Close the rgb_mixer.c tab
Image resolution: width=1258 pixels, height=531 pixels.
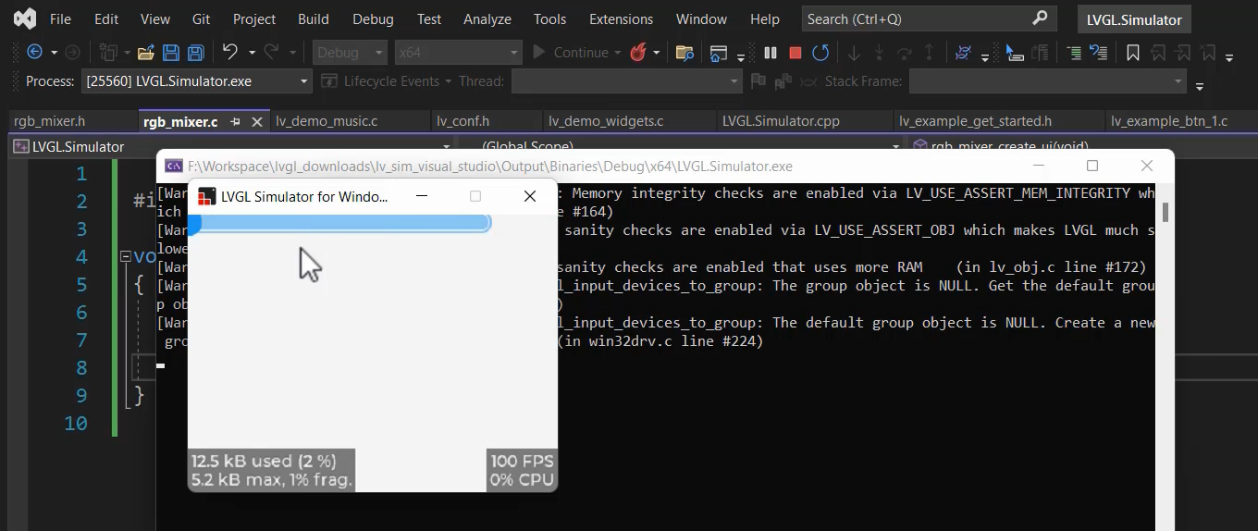255,121
